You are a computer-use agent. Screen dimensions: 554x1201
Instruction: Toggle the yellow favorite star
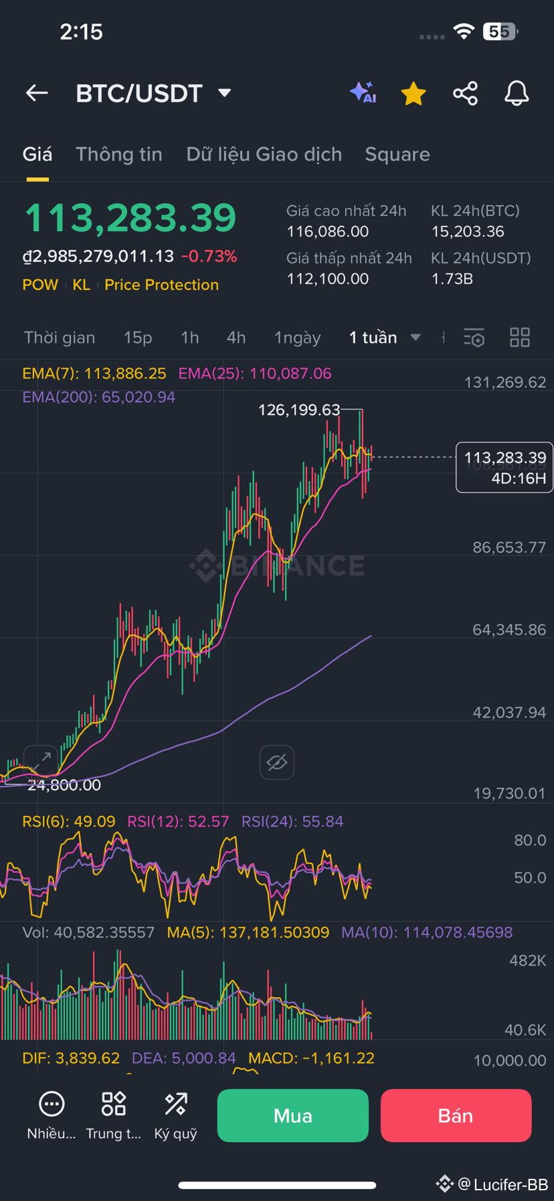tap(413, 93)
